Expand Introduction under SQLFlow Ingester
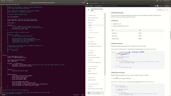171x96 pixels. point(103,86)
